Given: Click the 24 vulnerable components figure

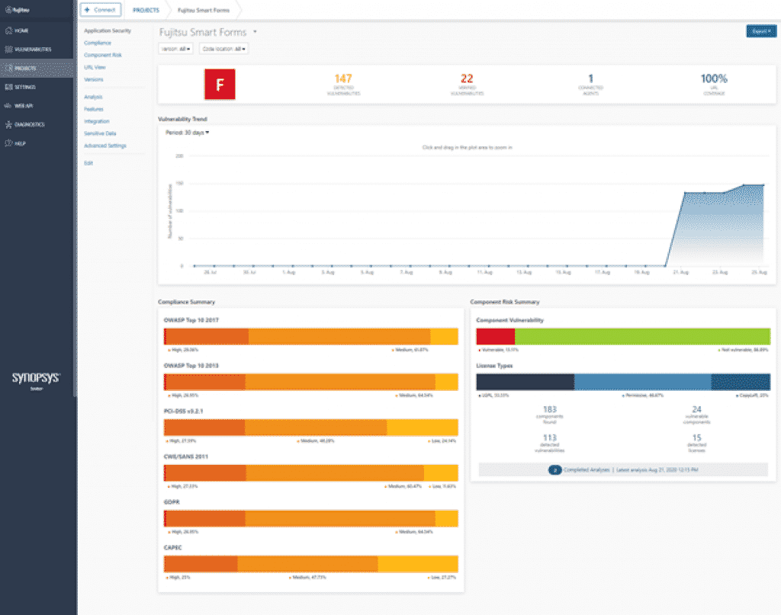Looking at the screenshot, I should pos(697,409).
